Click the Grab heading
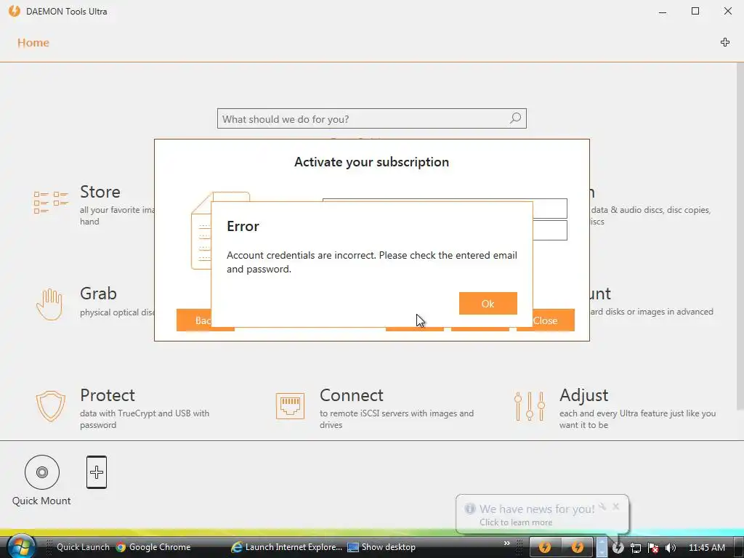The width and height of the screenshot is (744, 558). [98, 294]
